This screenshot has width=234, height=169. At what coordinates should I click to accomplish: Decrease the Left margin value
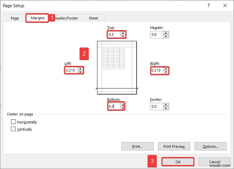(80, 72)
